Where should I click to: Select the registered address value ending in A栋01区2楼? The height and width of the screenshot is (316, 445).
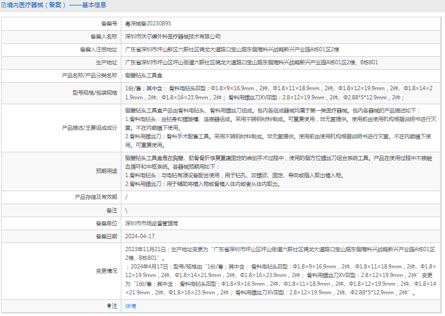[232, 50]
